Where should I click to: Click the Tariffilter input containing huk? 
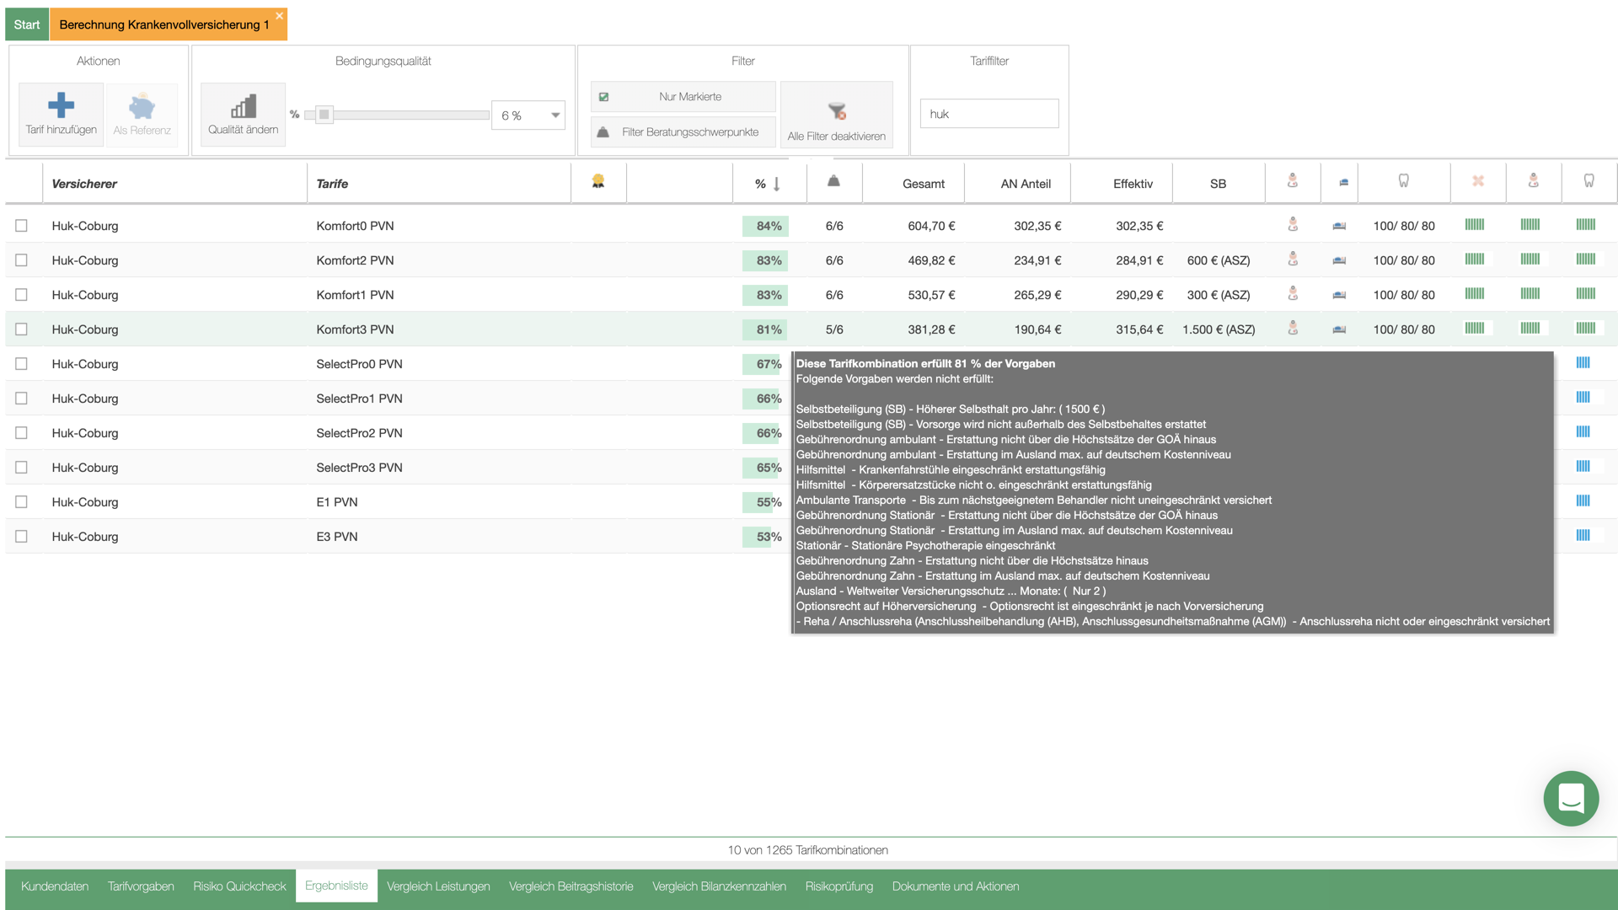988,114
